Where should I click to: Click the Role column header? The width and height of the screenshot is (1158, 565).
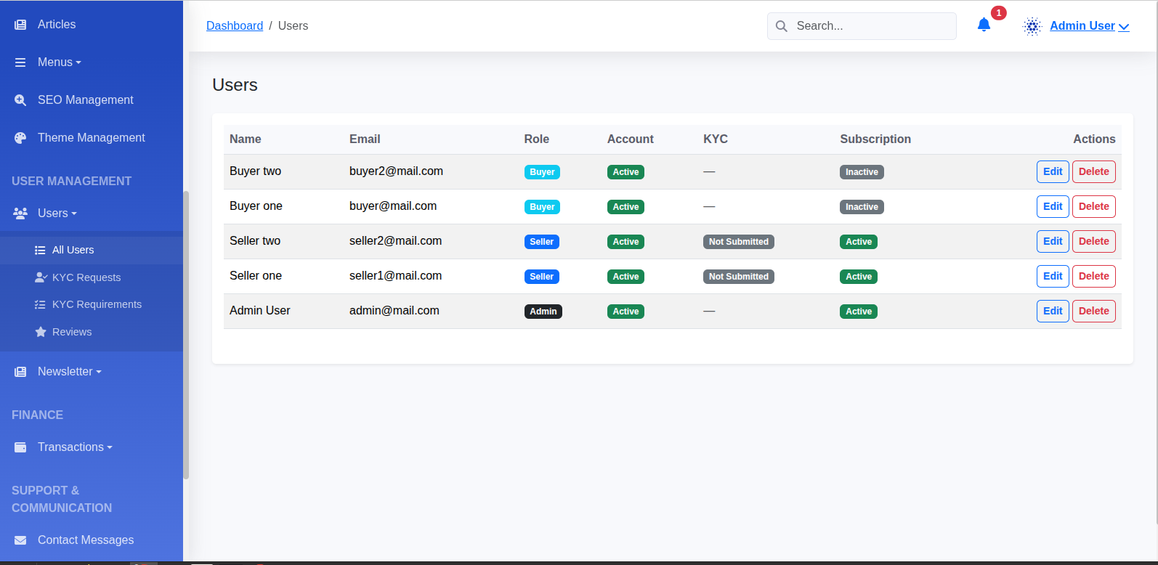(x=537, y=139)
